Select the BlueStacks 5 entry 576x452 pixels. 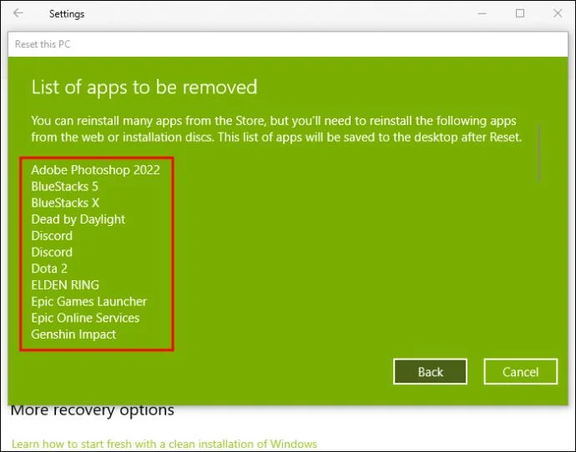pos(64,186)
